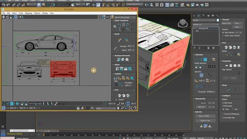Select the Freeform mode tool in Edit UVWs
Viewport: 247px width, 139px height.
pyautogui.click(x=15, y=17)
